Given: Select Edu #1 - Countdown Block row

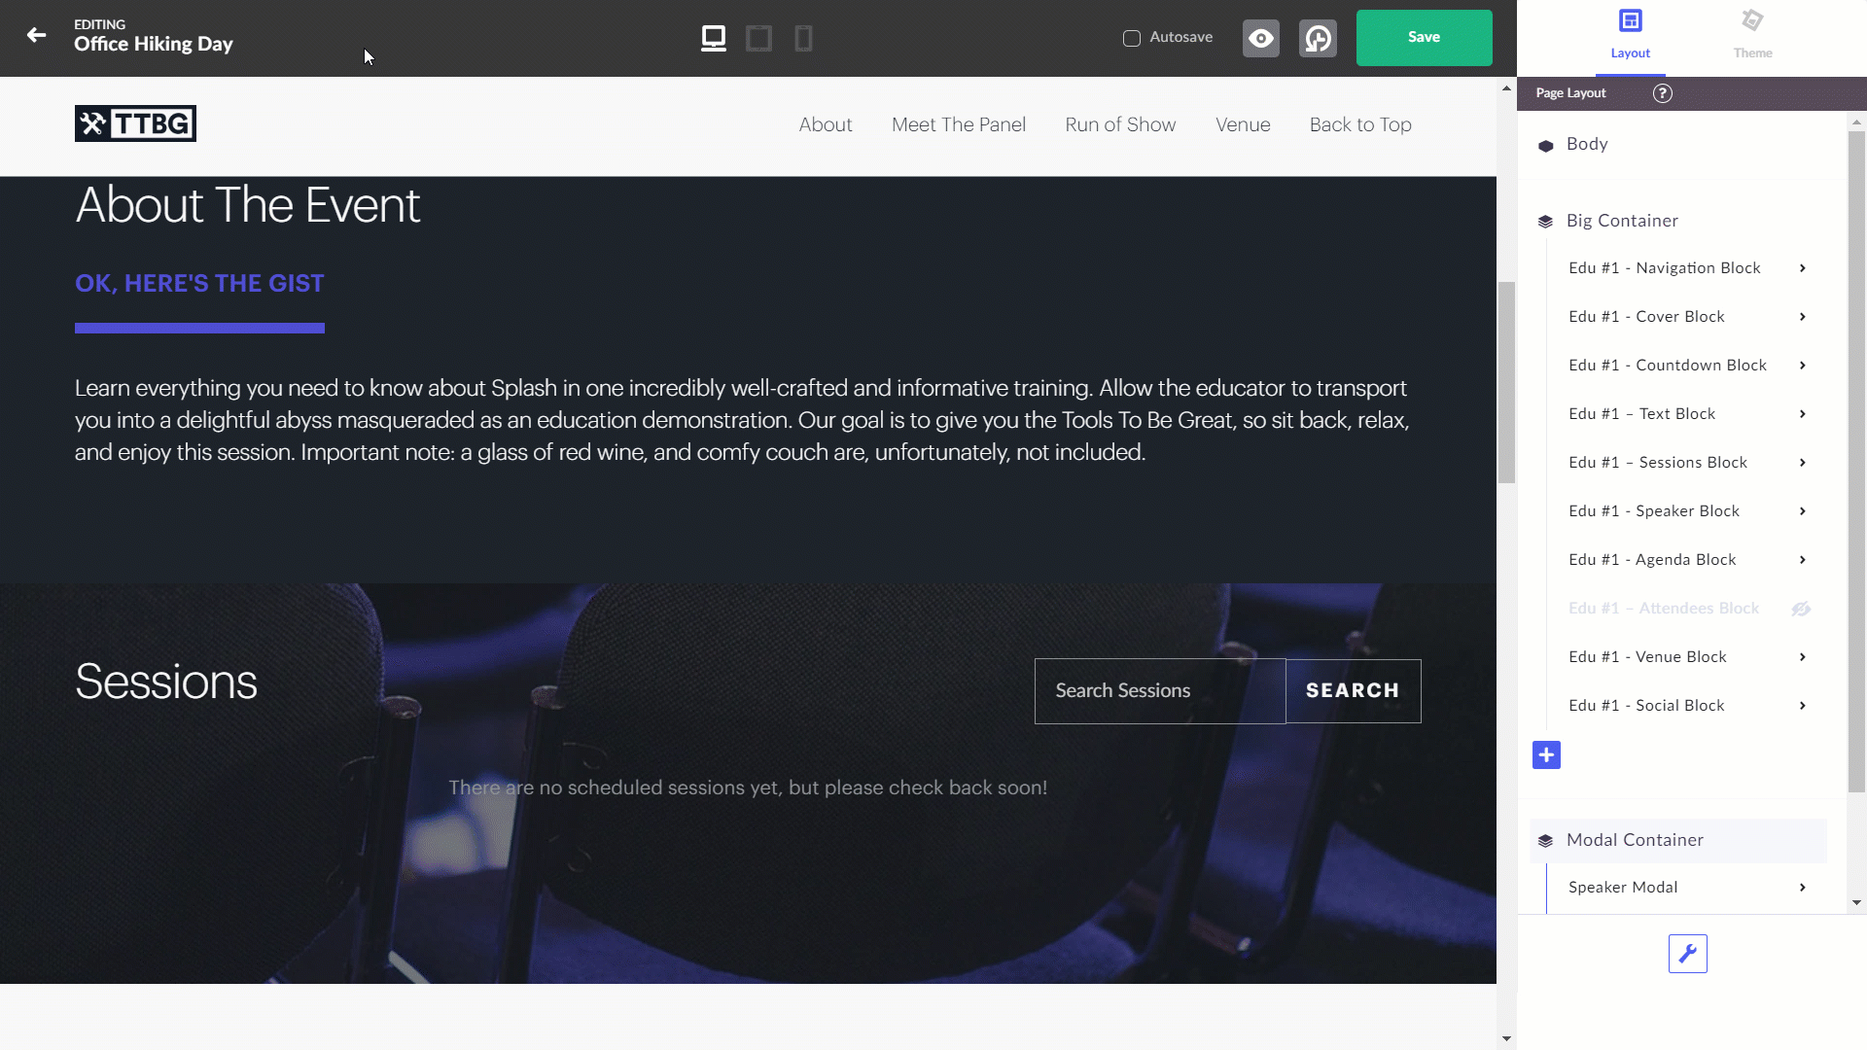Looking at the screenshot, I should (x=1687, y=366).
